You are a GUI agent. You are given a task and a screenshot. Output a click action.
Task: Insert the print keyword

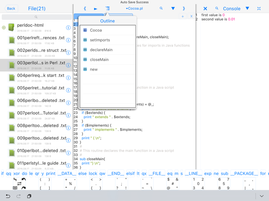click(51, 174)
